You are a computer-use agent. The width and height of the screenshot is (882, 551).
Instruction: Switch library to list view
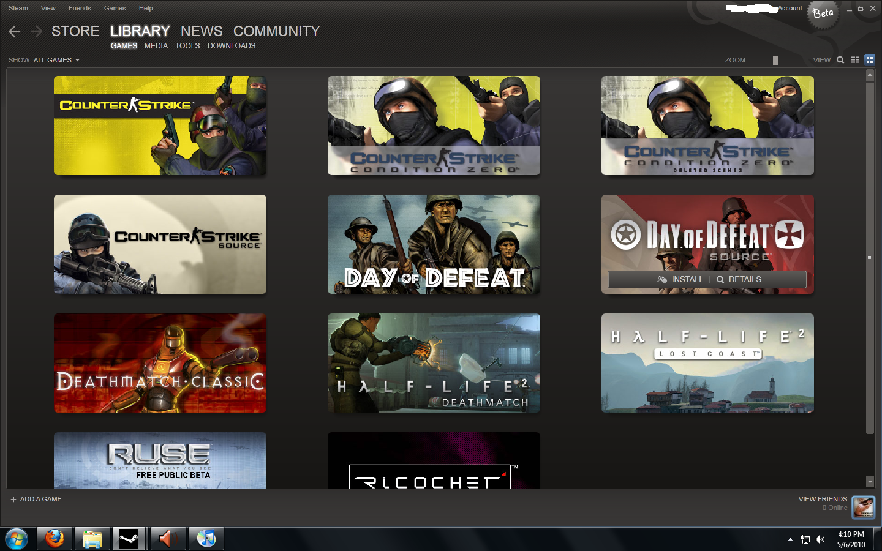tap(855, 60)
